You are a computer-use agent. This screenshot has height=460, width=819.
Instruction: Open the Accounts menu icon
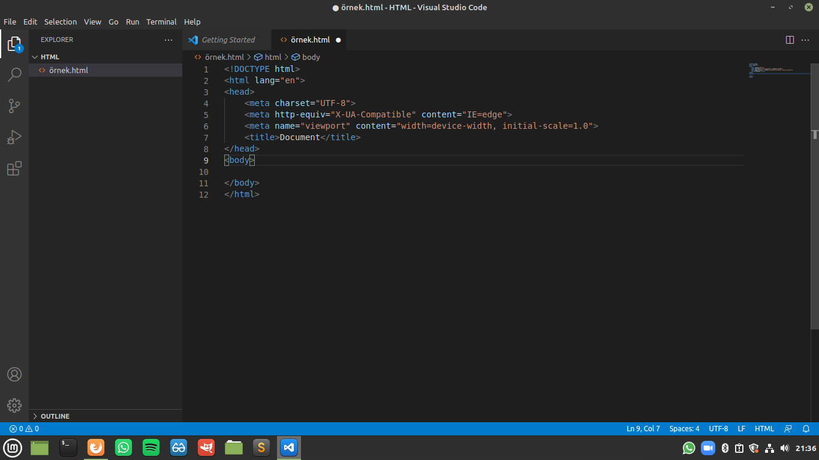[14, 374]
